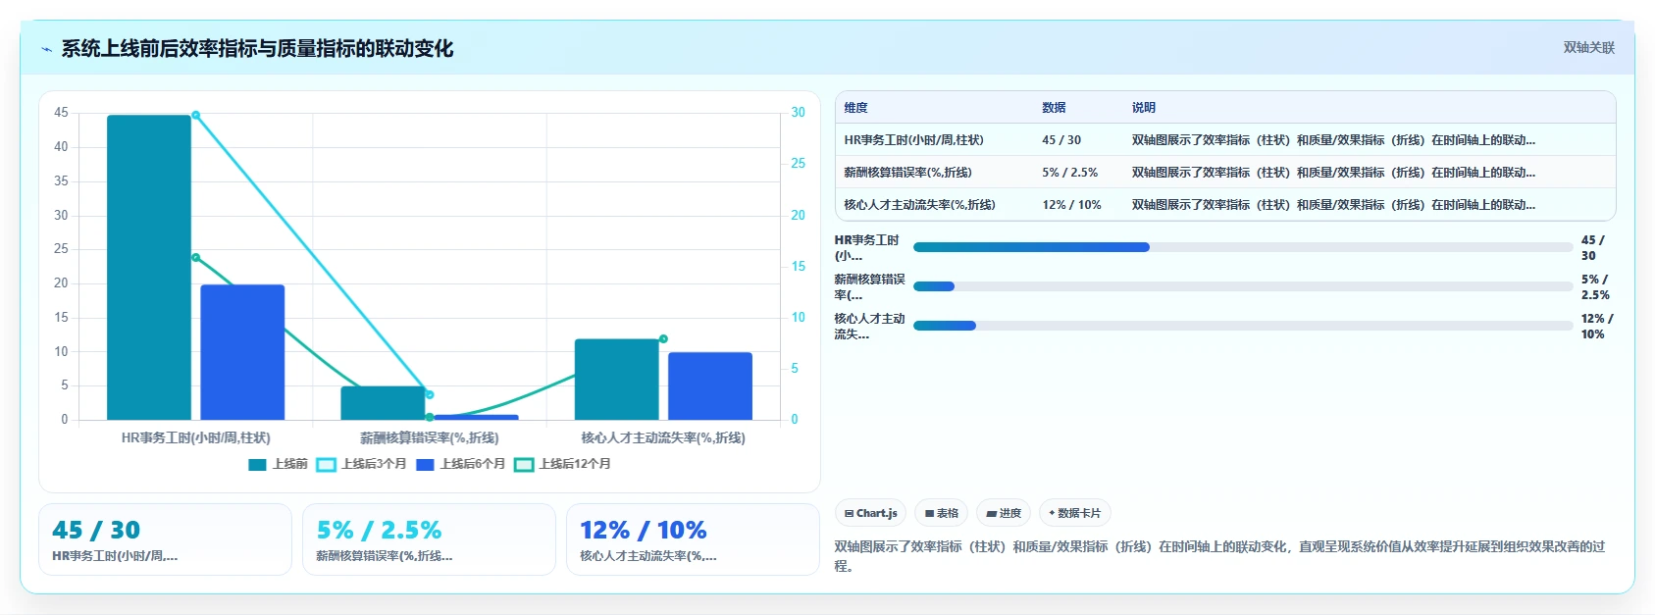The width and height of the screenshot is (1655, 615).
Task: Select table row 薪酬核算错误率(%,折线)
Action: (x=1225, y=173)
